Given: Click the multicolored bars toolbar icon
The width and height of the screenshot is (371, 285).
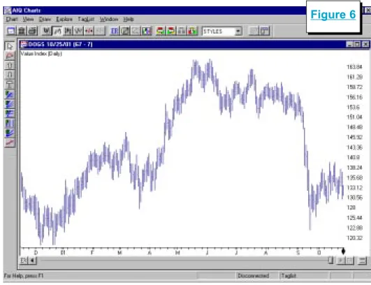Looking at the screenshot, I should point(147,31).
